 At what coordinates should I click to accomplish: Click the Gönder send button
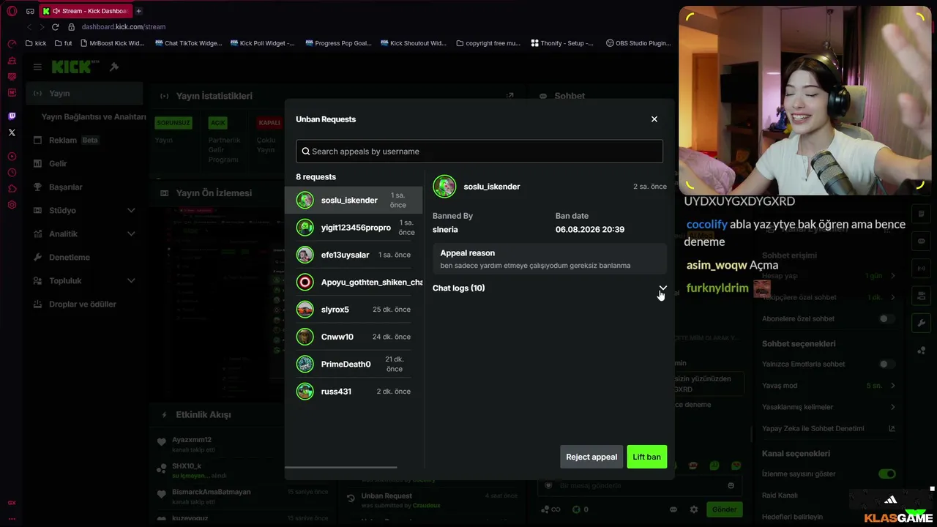724,509
